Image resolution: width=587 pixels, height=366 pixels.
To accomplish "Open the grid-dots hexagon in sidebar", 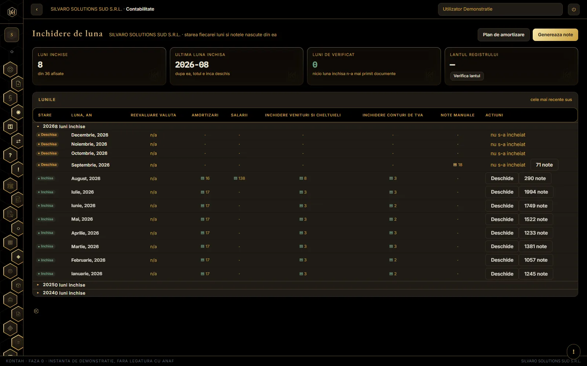I will [x=10, y=242].
